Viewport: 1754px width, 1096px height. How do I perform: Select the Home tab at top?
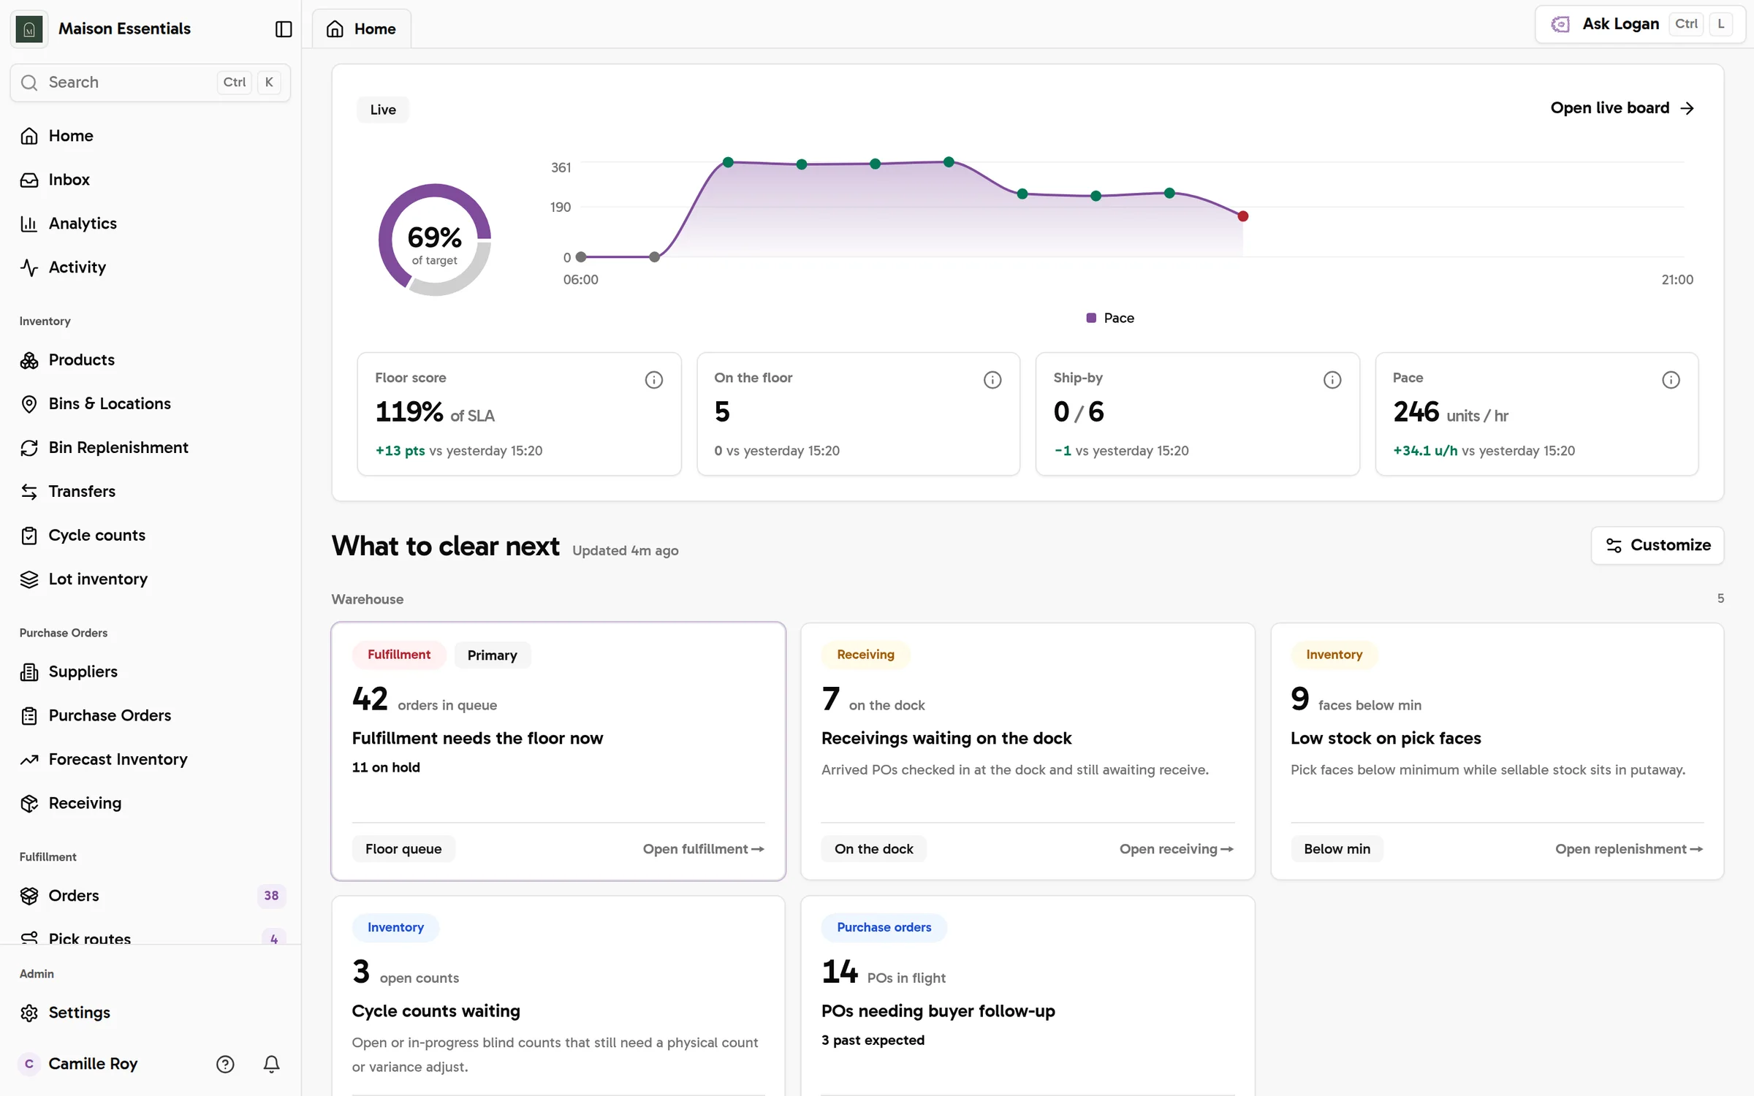coord(362,28)
